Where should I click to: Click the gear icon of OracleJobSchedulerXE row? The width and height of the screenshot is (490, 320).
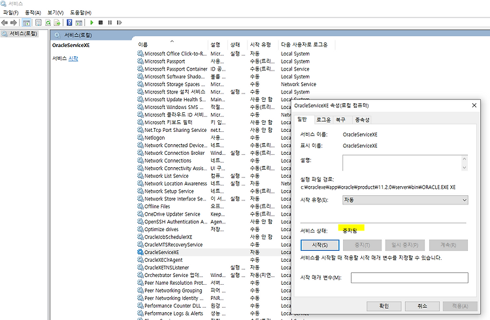coord(140,237)
